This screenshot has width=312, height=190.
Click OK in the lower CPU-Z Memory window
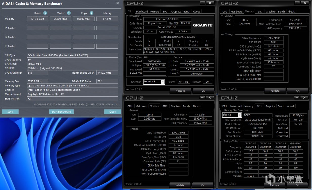coord(203,185)
